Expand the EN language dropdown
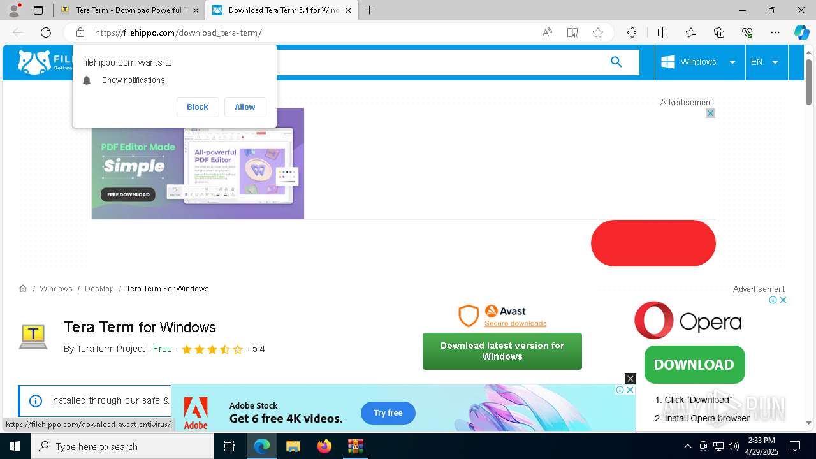Screen dimensions: 816x459 tap(766, 62)
